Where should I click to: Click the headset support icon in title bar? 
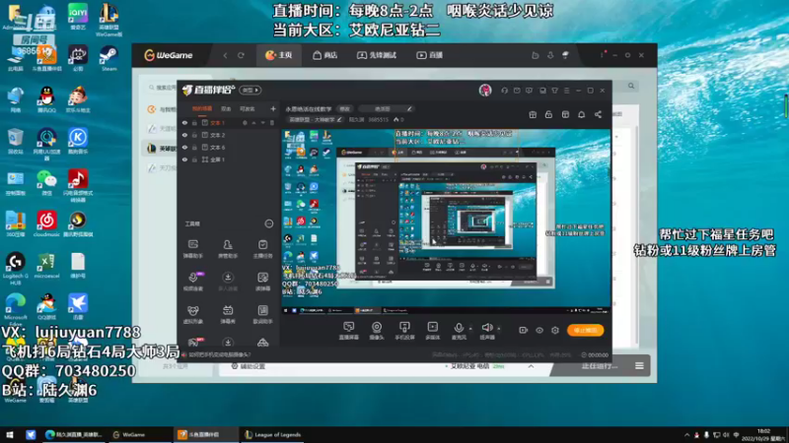pos(504,91)
